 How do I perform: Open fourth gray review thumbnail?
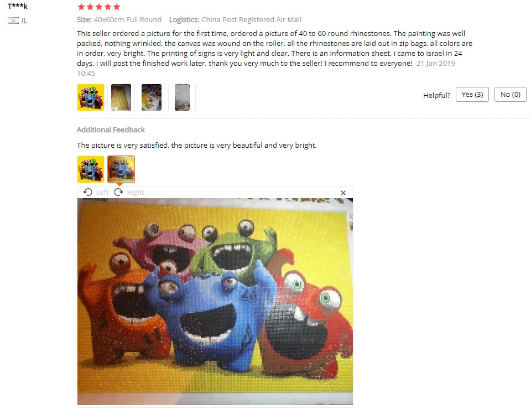pos(182,97)
